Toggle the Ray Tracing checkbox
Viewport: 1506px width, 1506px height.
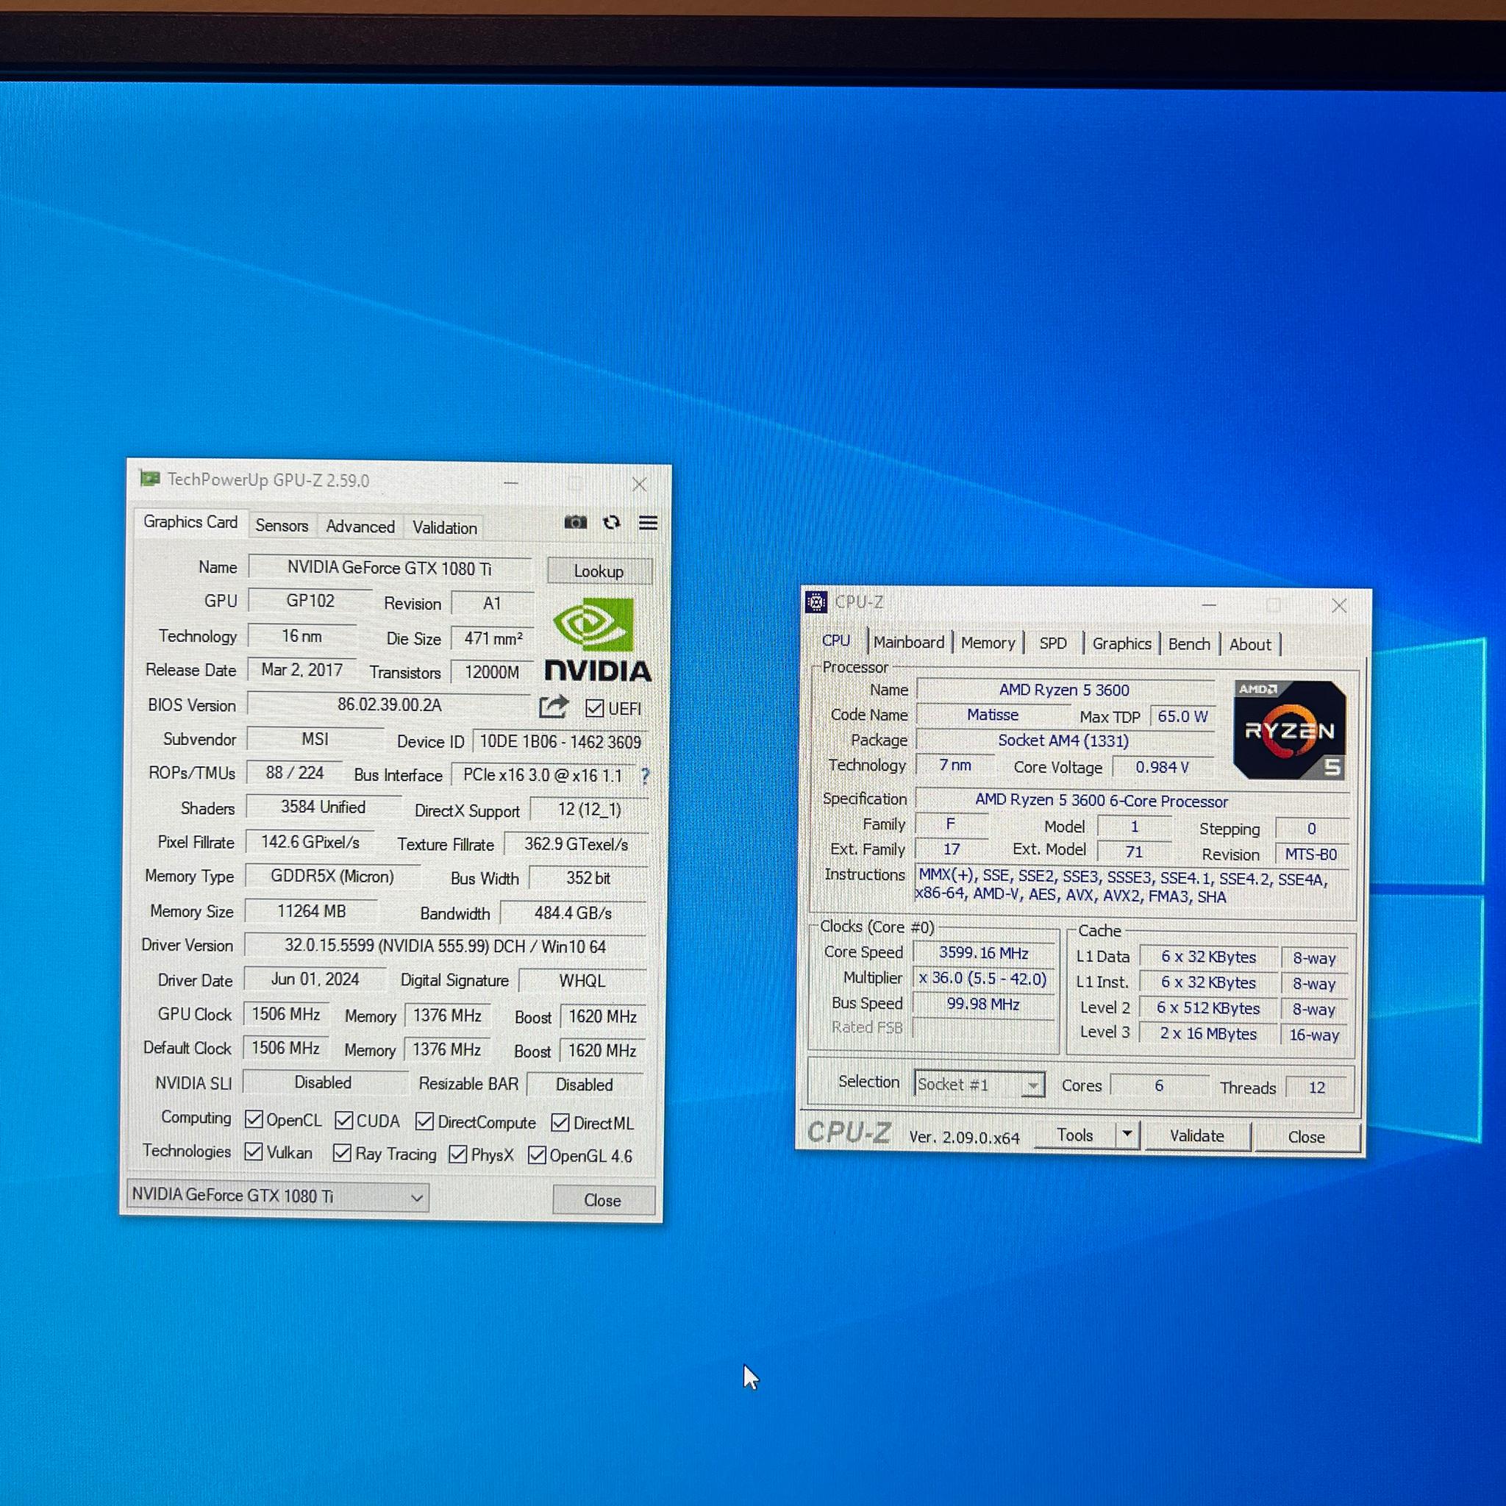click(342, 1153)
